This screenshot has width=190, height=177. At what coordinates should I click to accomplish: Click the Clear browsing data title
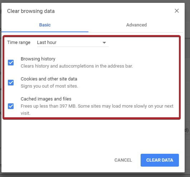[31, 11]
